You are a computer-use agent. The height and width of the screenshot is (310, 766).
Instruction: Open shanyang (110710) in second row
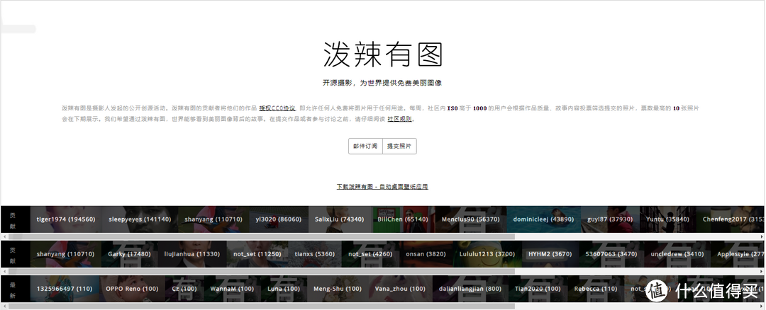66,254
